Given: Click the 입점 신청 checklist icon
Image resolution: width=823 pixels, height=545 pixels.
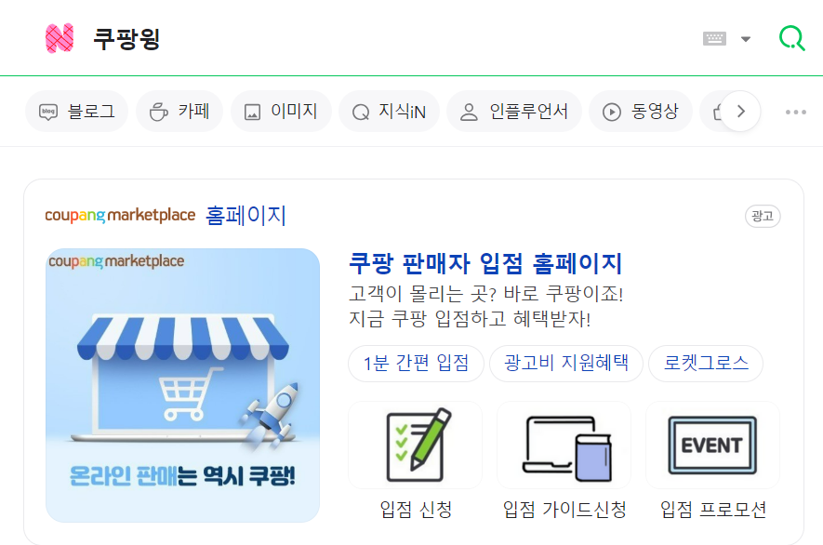Looking at the screenshot, I should (415, 445).
